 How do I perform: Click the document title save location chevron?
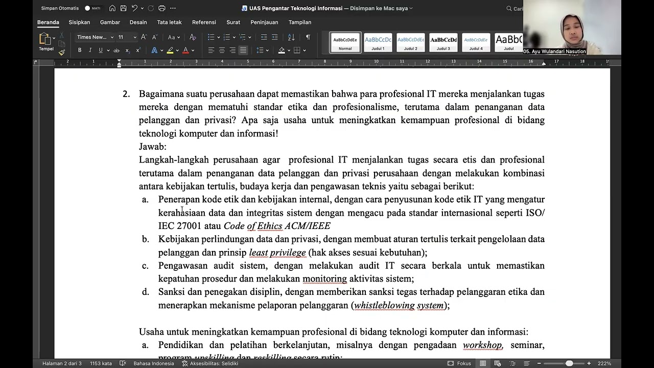click(x=411, y=8)
